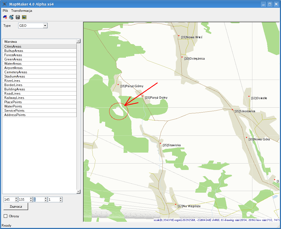Select the RoadLines layer in the list

click(x=12, y=94)
